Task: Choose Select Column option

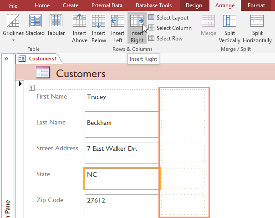Action: (x=170, y=28)
